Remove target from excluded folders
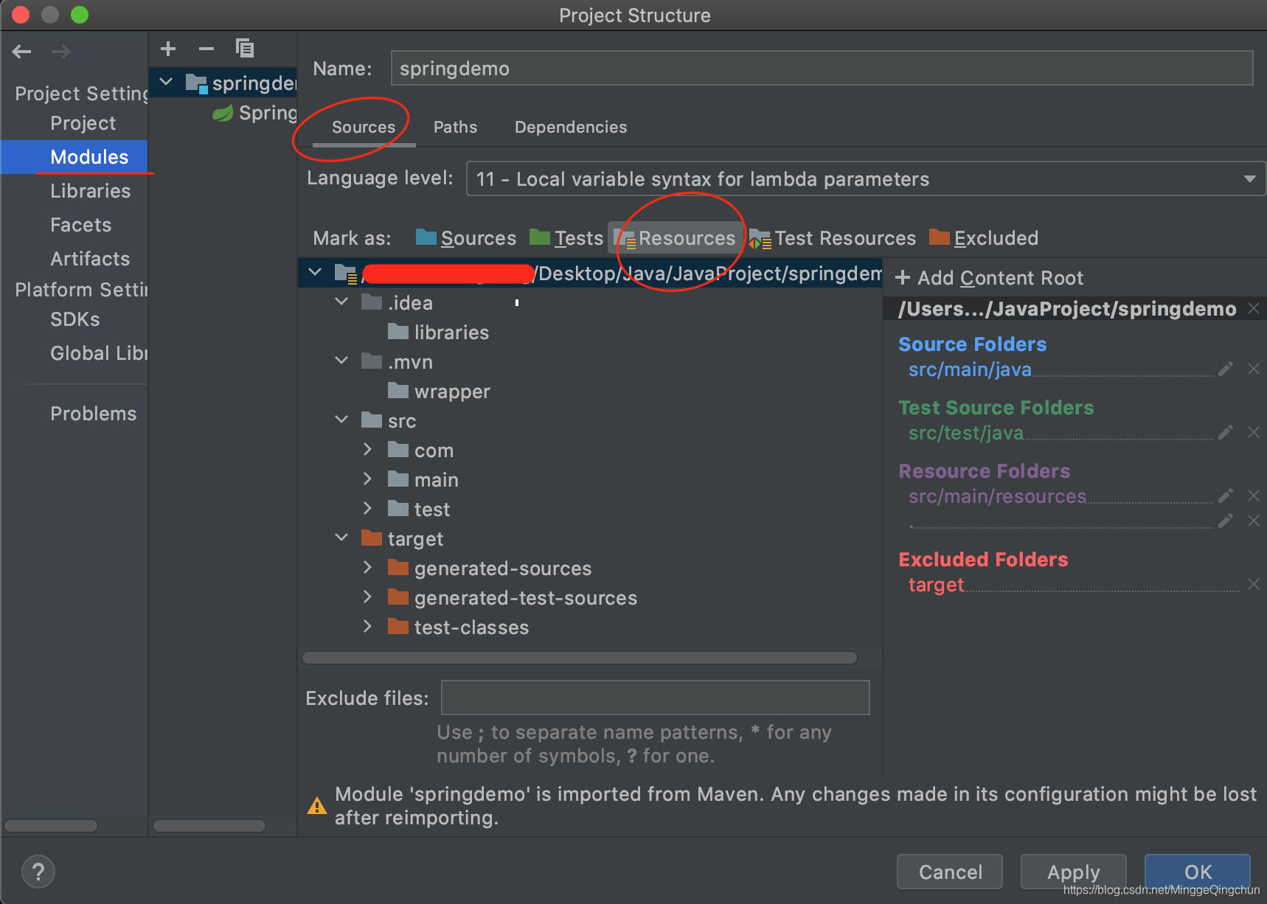Image resolution: width=1267 pixels, height=904 pixels. click(1254, 584)
